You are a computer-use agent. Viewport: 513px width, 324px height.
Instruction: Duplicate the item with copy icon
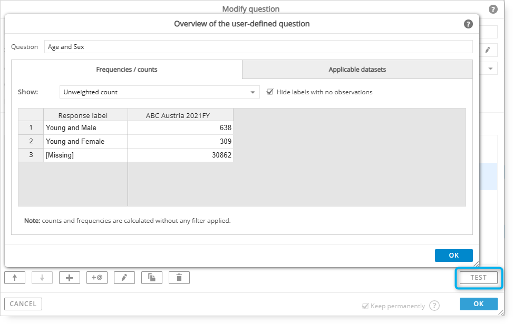pyautogui.click(x=152, y=278)
